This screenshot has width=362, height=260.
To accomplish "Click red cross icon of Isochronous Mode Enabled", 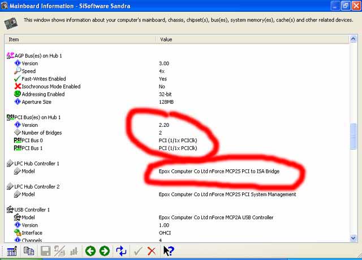I will pos(18,86).
